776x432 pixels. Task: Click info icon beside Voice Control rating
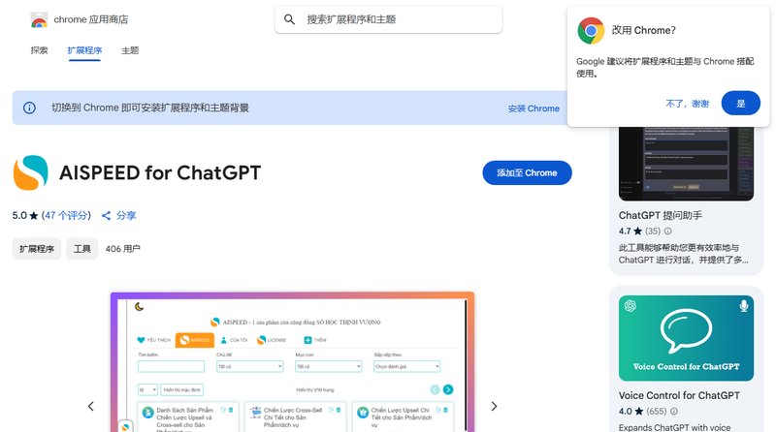click(x=674, y=412)
